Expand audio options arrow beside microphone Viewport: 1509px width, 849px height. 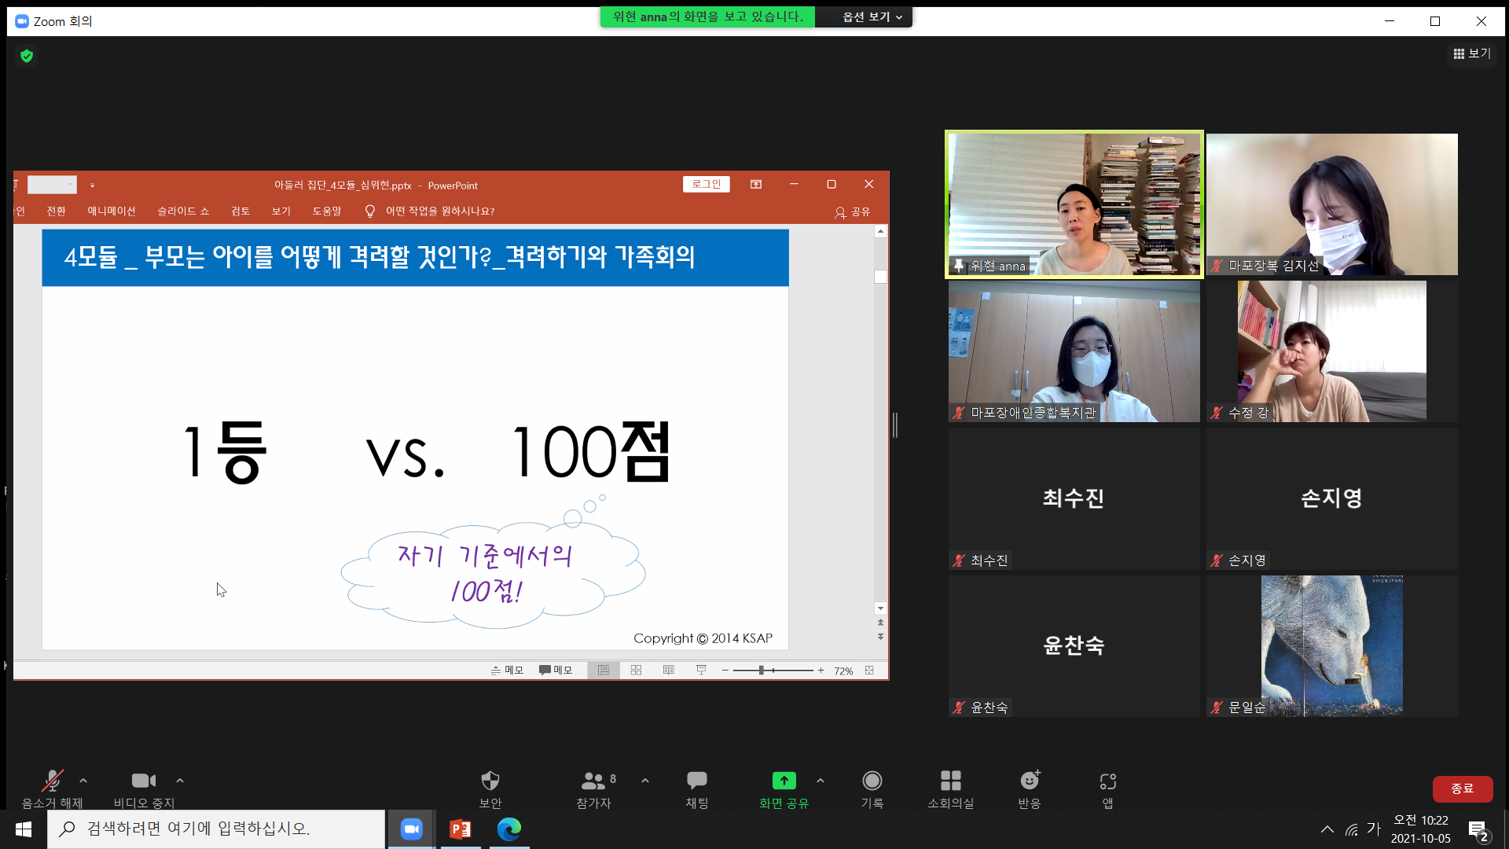83,781
